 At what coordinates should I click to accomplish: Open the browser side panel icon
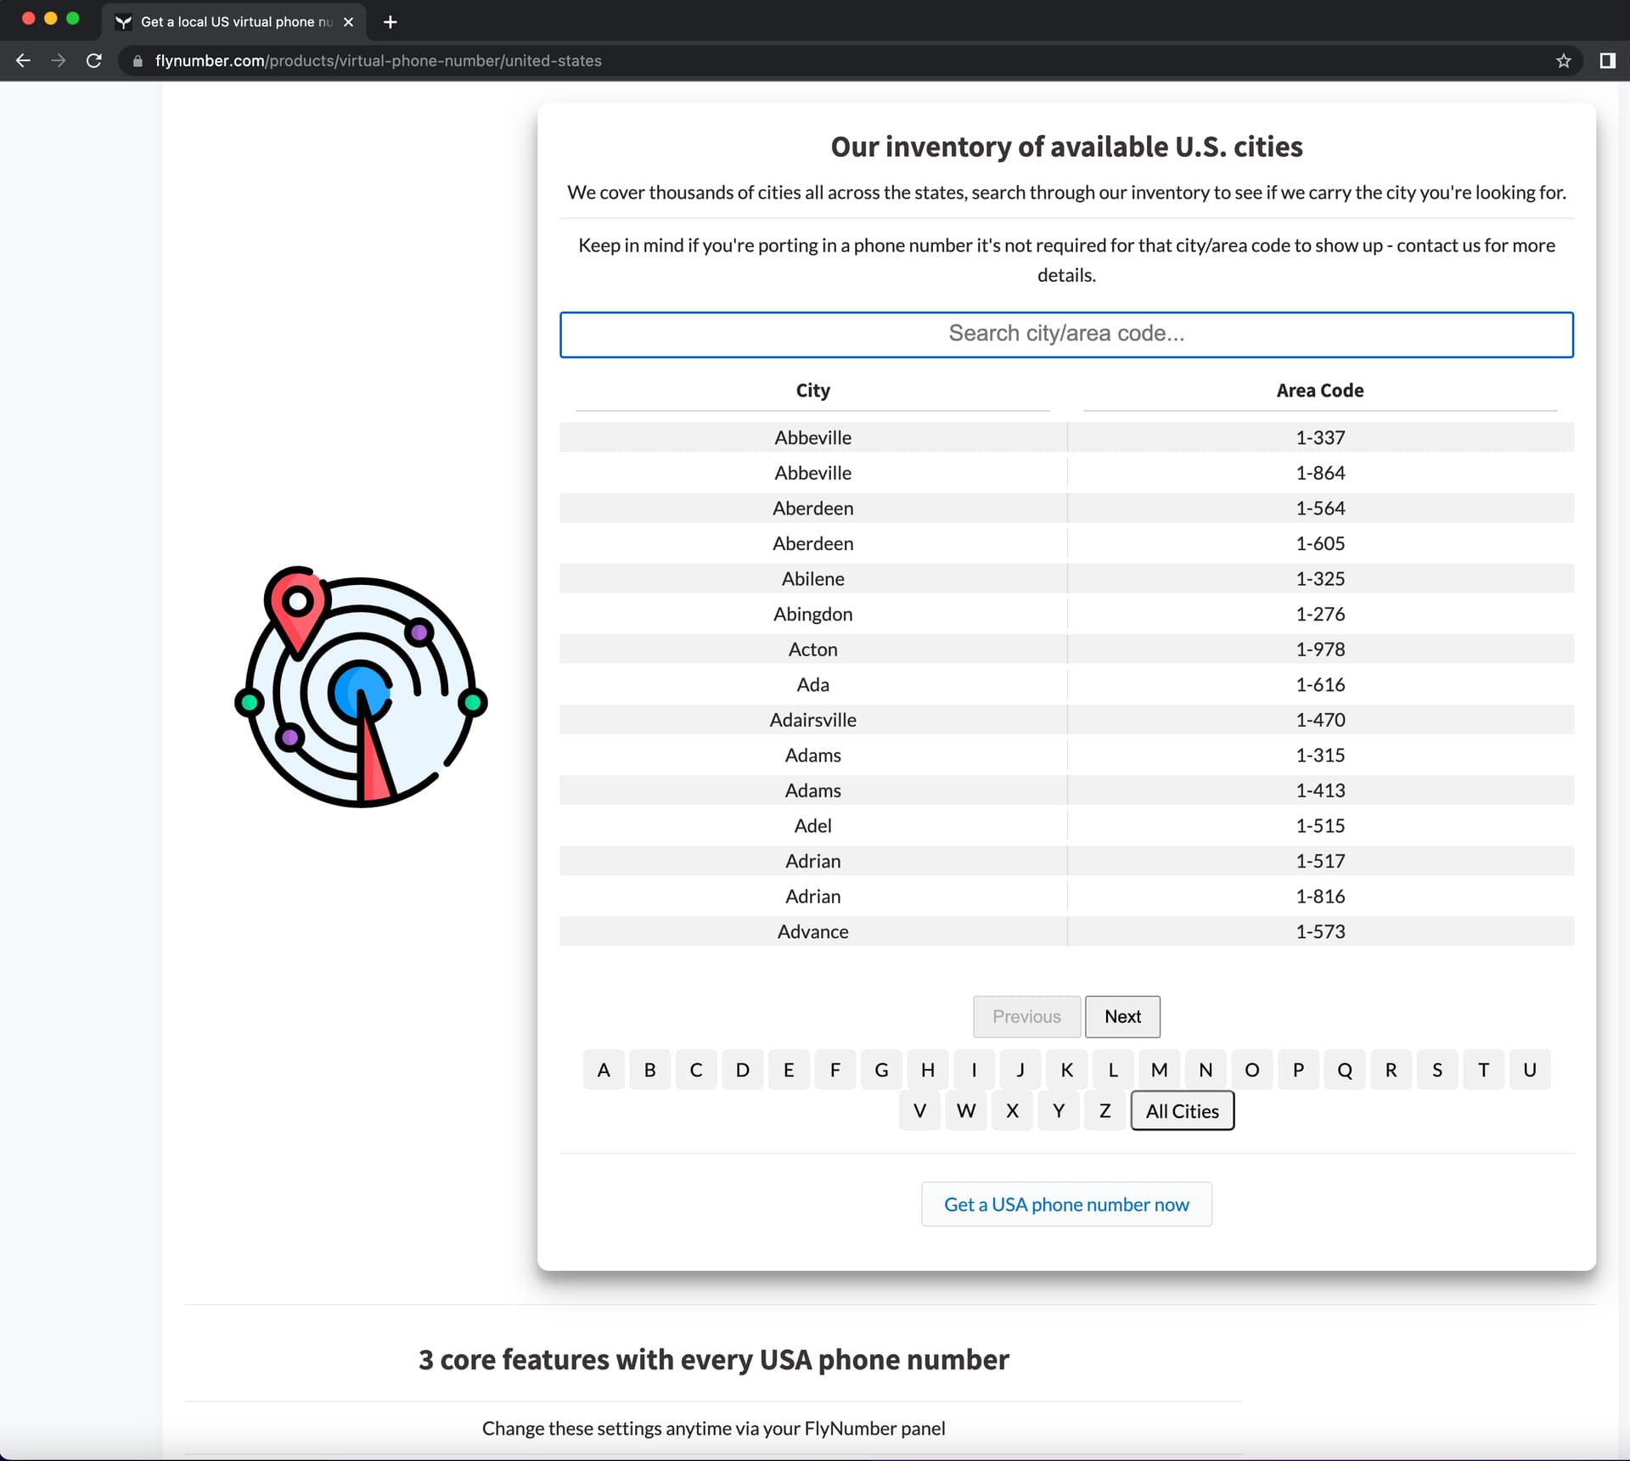tap(1607, 60)
